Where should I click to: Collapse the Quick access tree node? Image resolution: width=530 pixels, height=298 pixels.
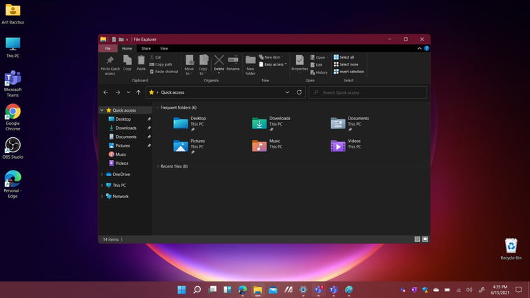pos(102,110)
